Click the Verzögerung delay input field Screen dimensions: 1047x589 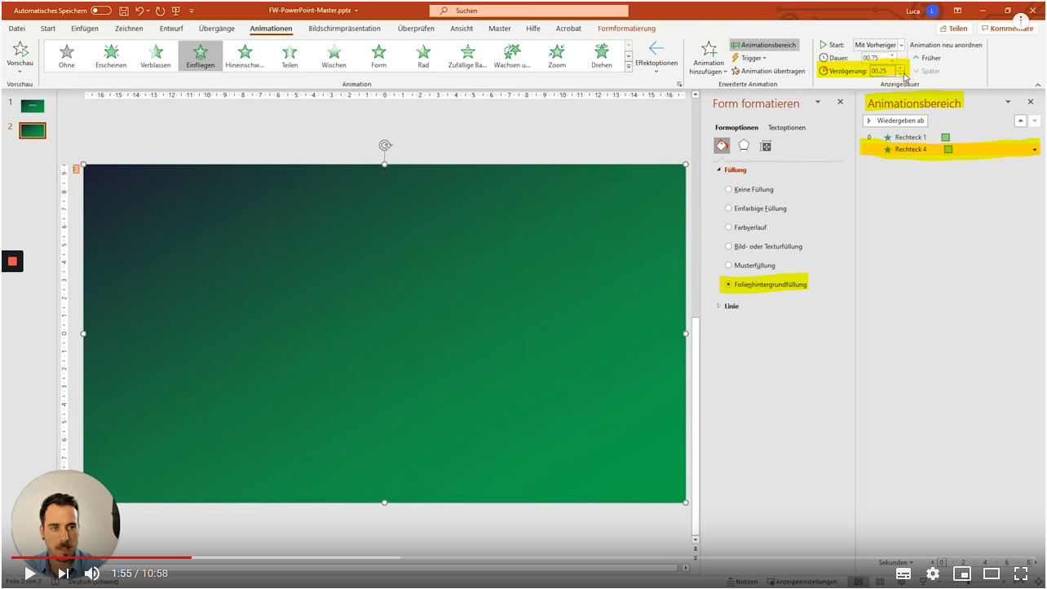pos(881,71)
